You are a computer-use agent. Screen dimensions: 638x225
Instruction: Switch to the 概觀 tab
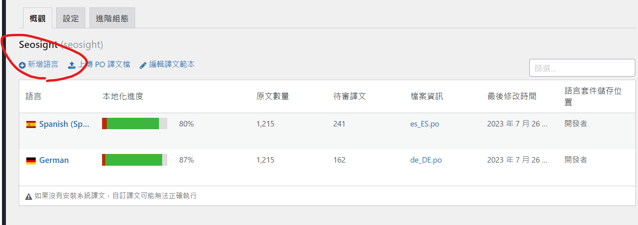pos(37,18)
